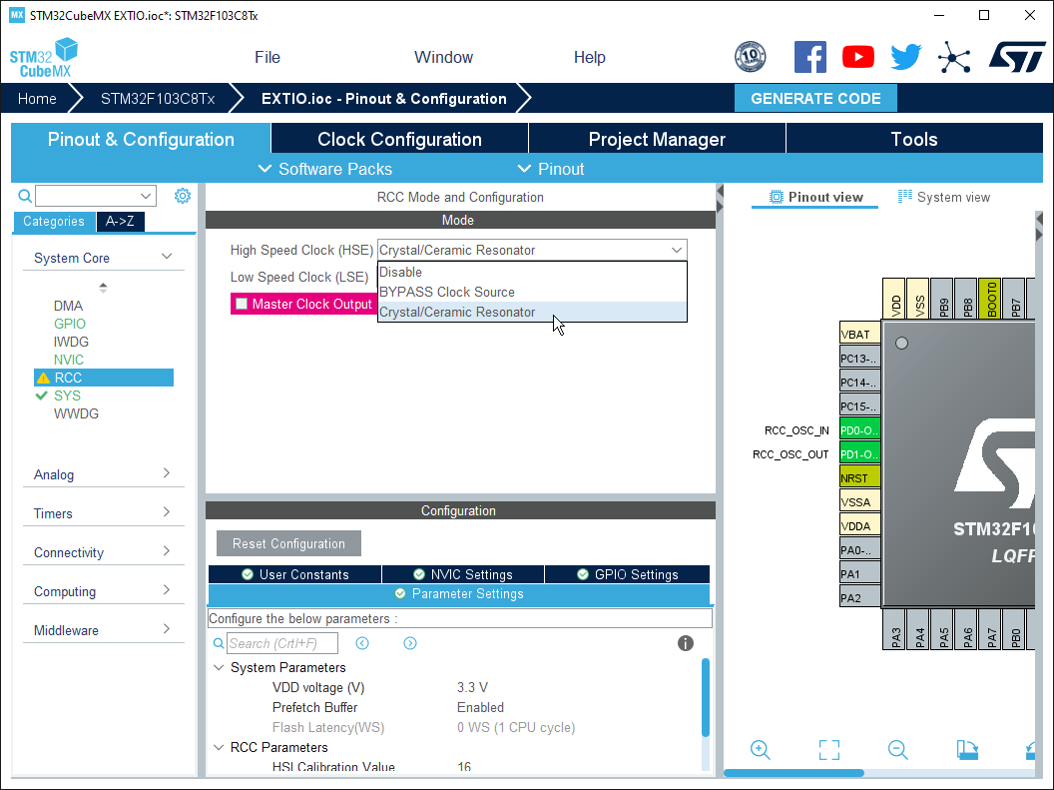Image resolution: width=1054 pixels, height=790 pixels.
Task: Open the Twitter link icon
Action: (x=906, y=57)
